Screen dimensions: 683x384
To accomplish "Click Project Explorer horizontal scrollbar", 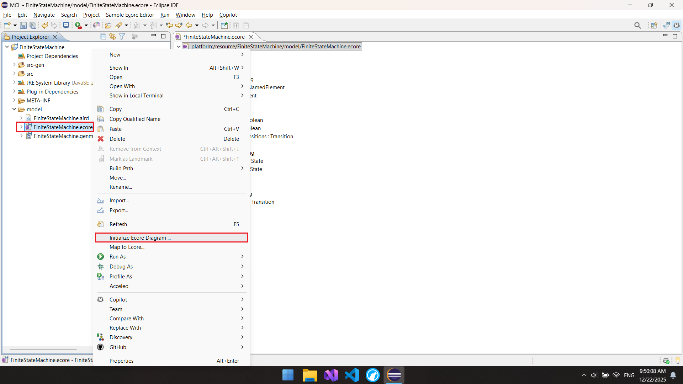I will (x=43, y=350).
